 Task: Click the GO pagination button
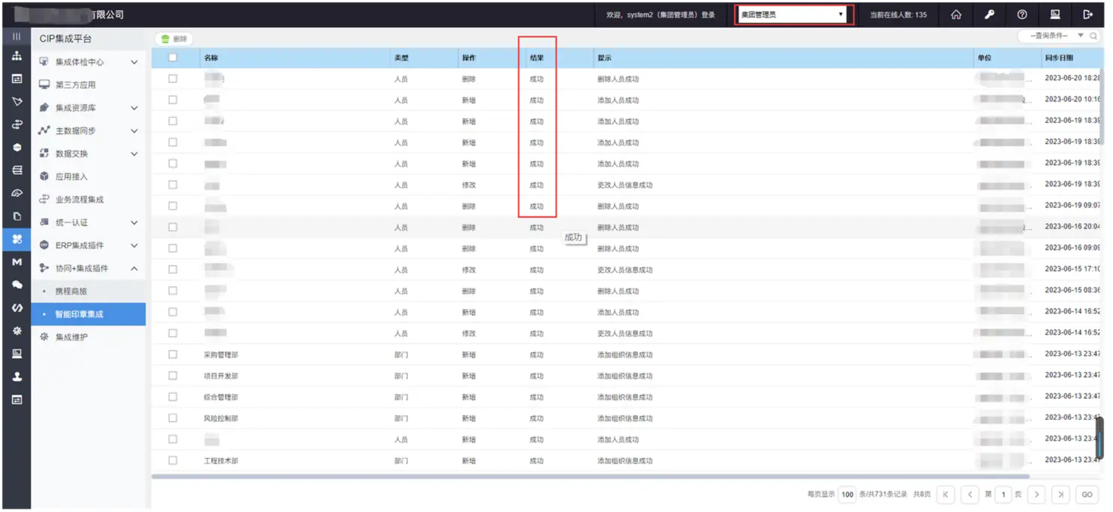pos(1087,494)
